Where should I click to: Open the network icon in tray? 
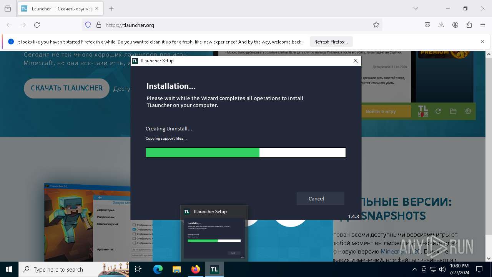tap(433, 269)
